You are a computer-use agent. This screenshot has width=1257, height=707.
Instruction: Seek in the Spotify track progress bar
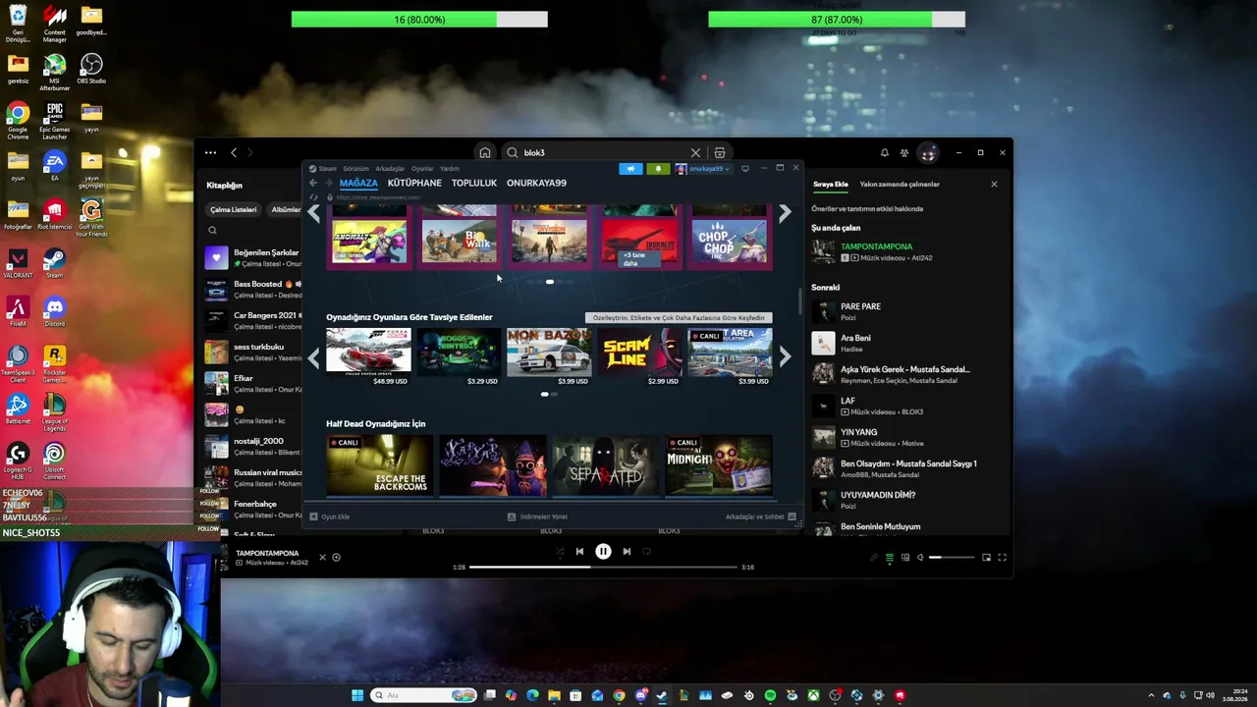click(x=603, y=568)
